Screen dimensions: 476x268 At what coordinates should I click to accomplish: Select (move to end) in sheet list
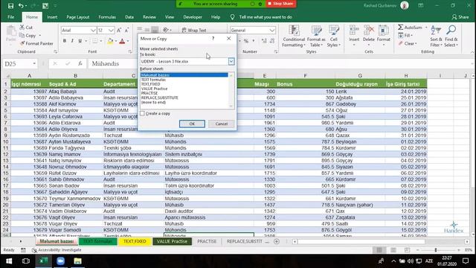pos(153,102)
